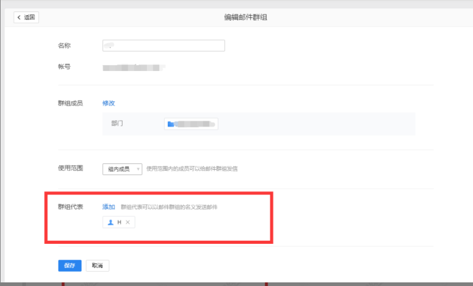
Task: Click the user avatar icon beside H
Action: coord(110,222)
